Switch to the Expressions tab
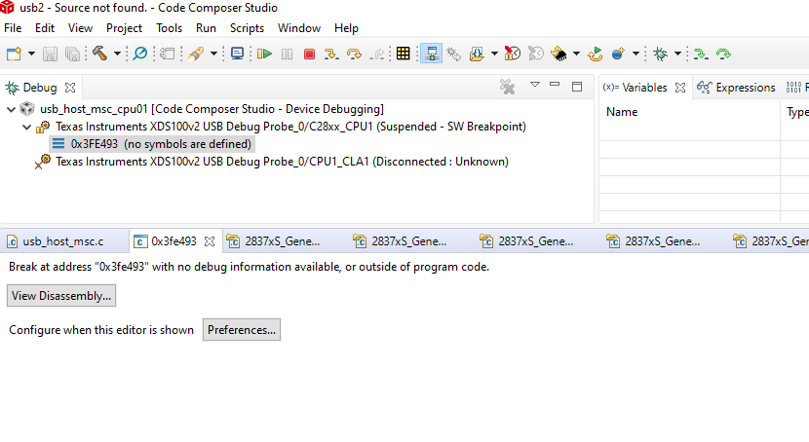Viewport: 809px width, 442px height. 745,88
